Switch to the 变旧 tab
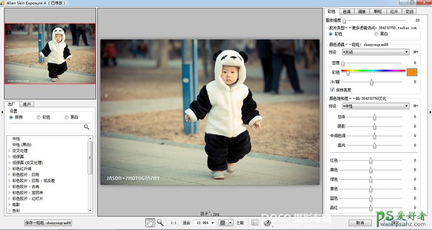 [410, 12]
